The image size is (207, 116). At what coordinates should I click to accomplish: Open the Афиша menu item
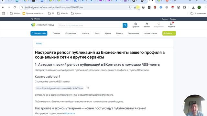tap(108, 34)
